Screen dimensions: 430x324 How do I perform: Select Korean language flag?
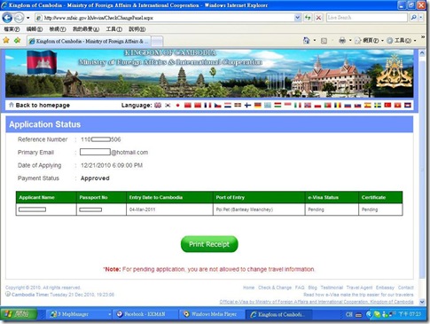point(168,105)
